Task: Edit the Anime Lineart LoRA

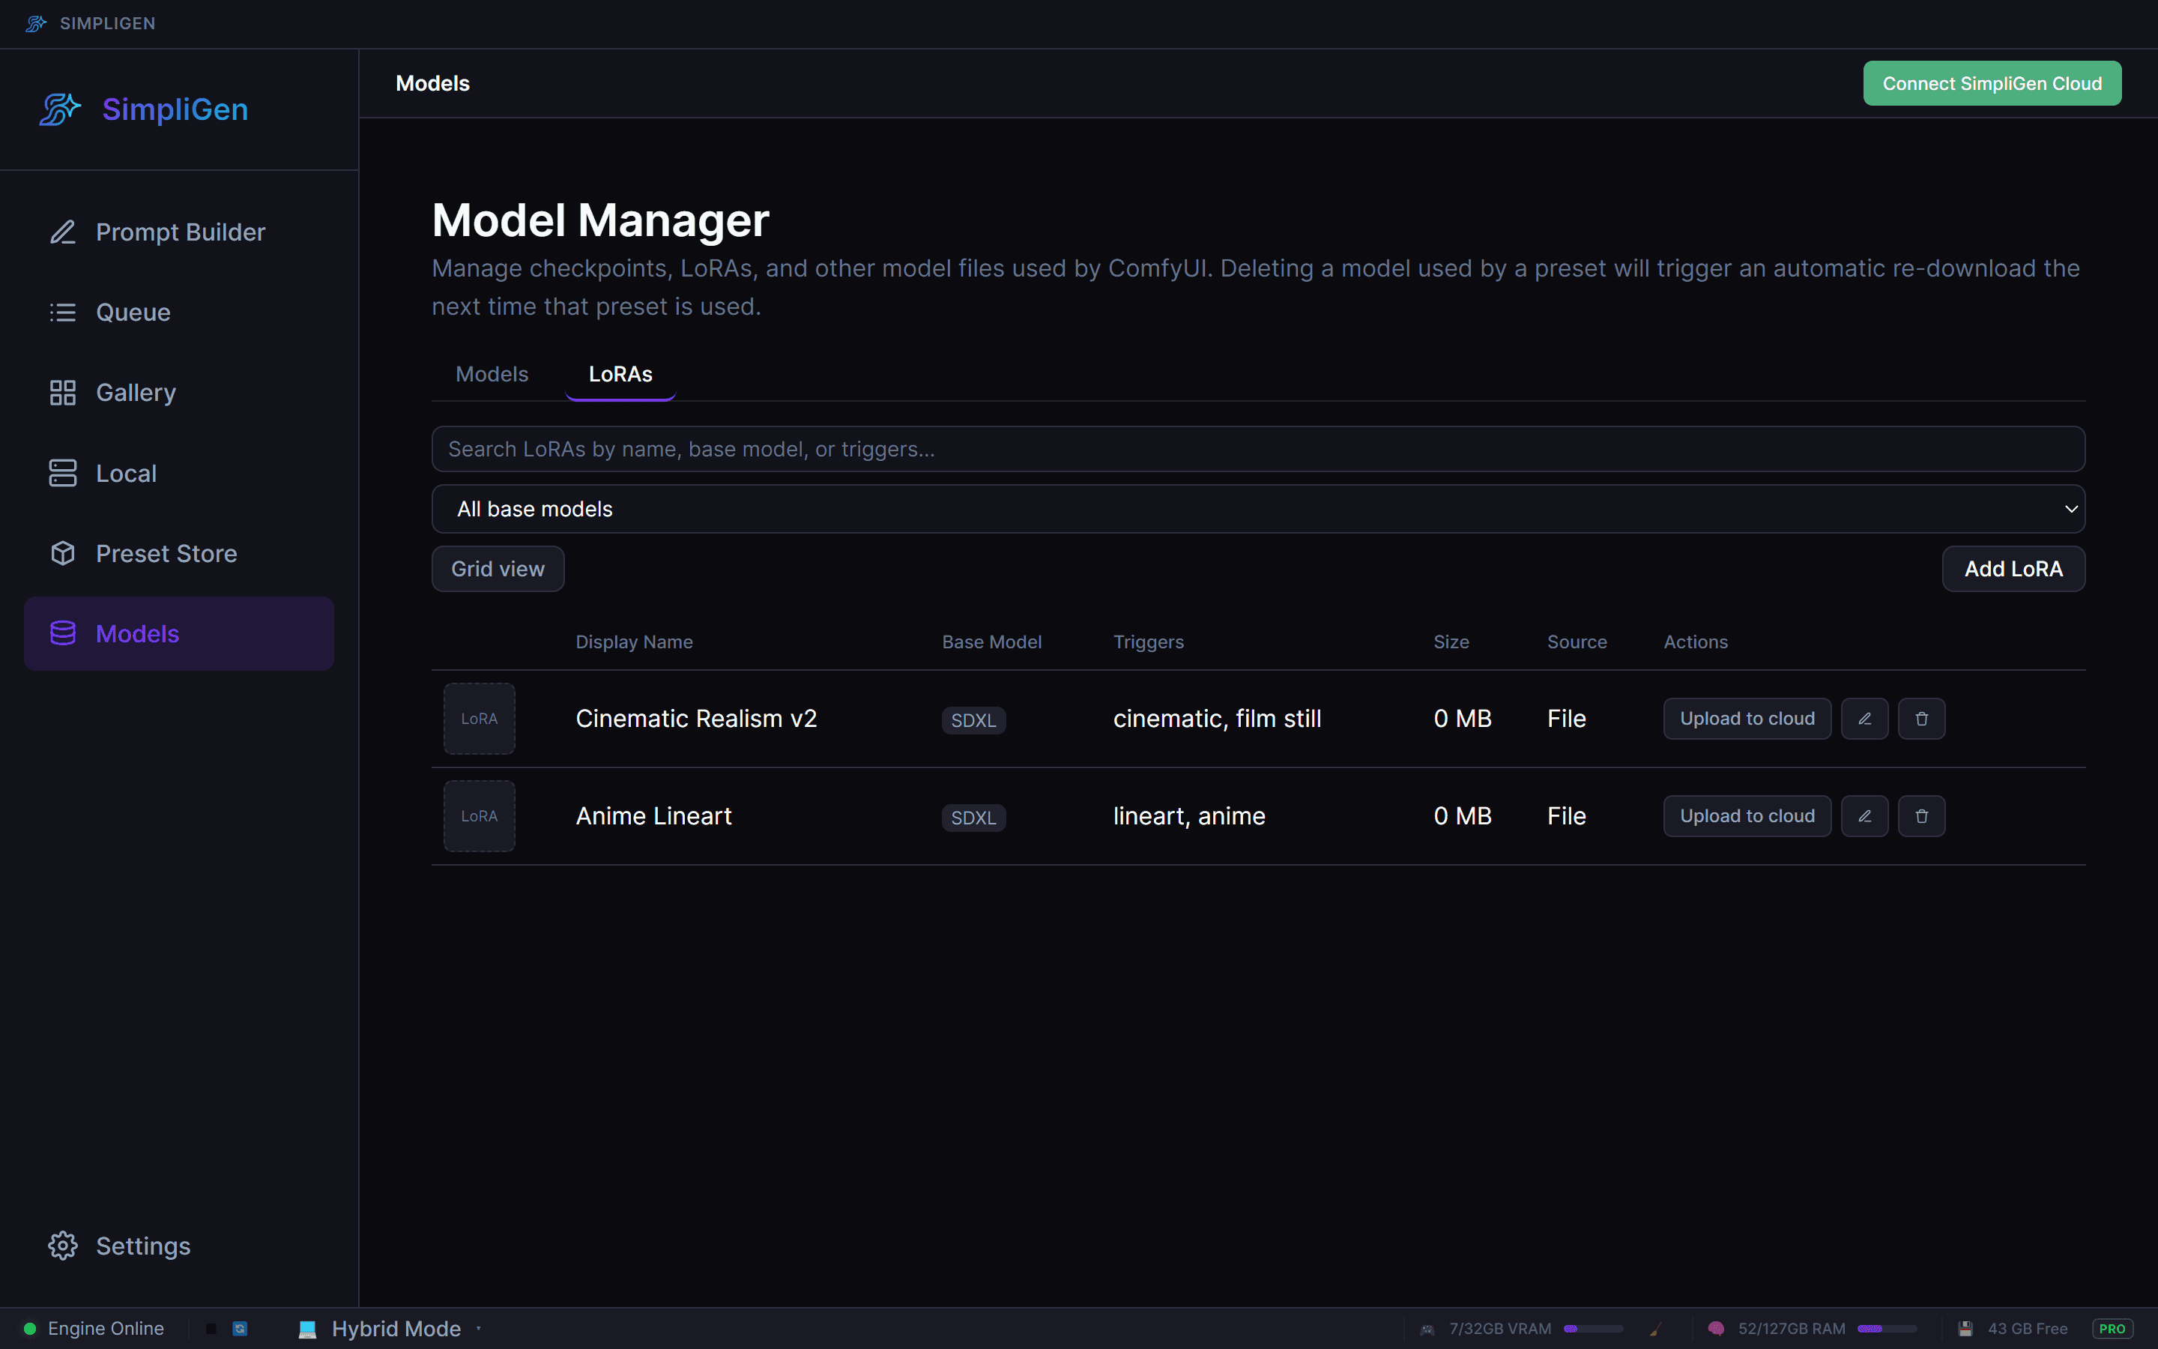Action: [1864, 815]
